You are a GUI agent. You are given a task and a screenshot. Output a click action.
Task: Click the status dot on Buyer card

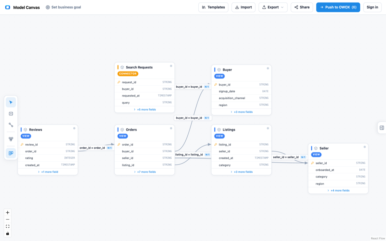pyautogui.click(x=268, y=68)
